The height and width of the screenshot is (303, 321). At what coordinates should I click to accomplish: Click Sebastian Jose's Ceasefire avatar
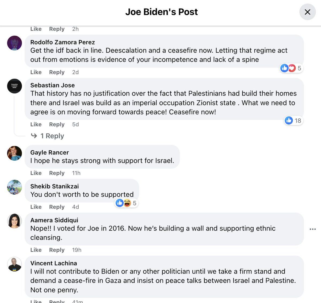14,86
